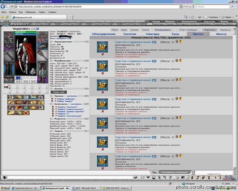Delete the 'Сделано в Mooncity' coin item
Screen dimensions: 238x191
103,168
